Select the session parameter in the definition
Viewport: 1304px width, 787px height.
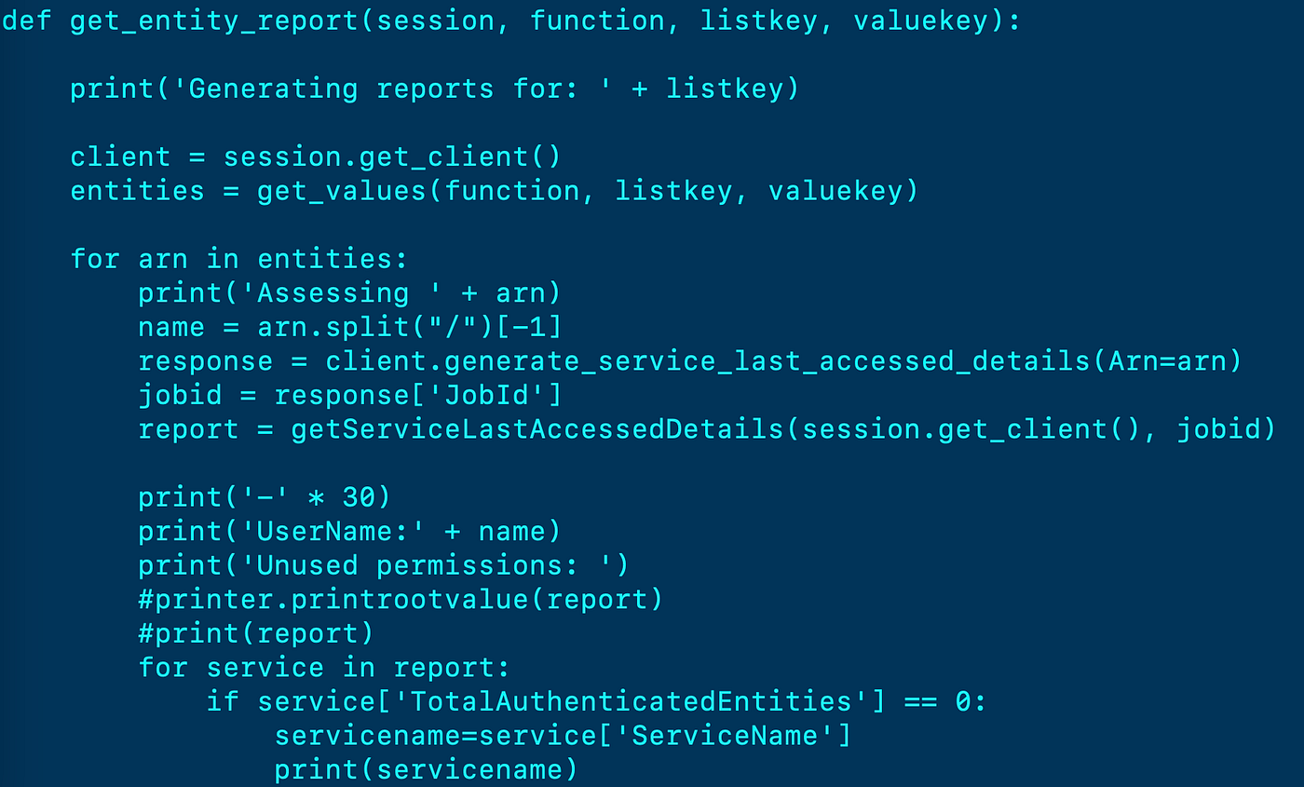[434, 20]
